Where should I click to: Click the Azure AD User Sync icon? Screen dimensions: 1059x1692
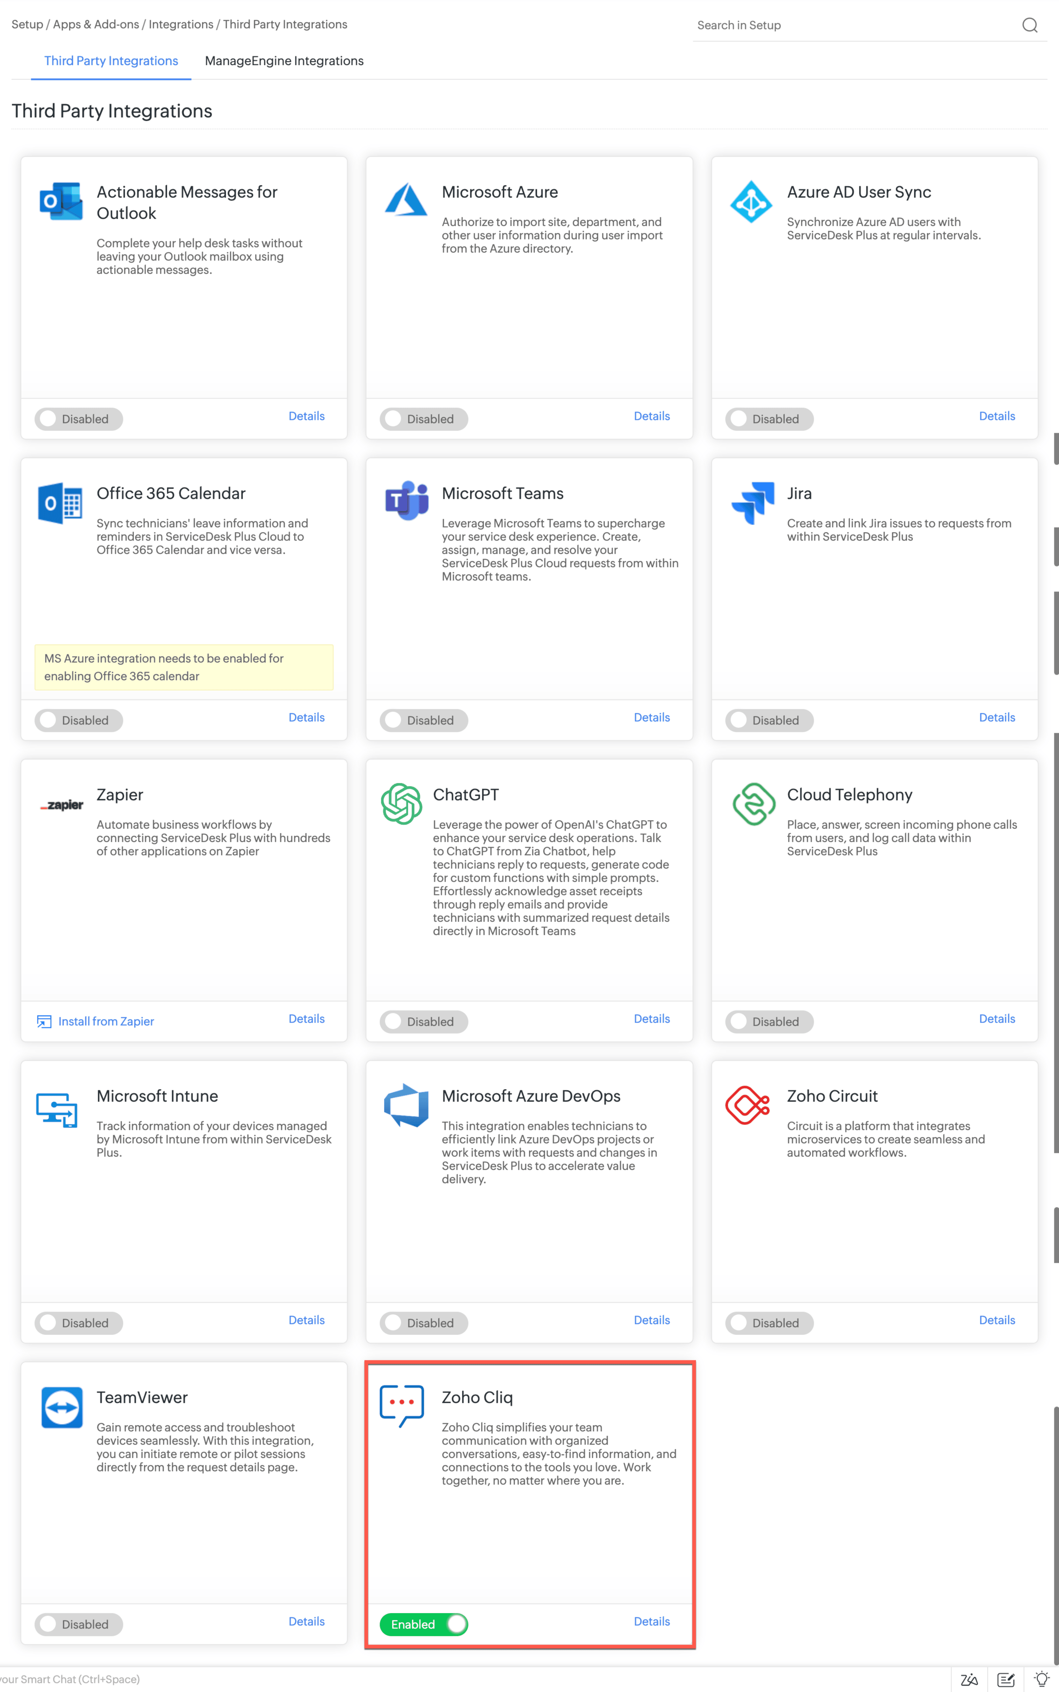(x=749, y=199)
